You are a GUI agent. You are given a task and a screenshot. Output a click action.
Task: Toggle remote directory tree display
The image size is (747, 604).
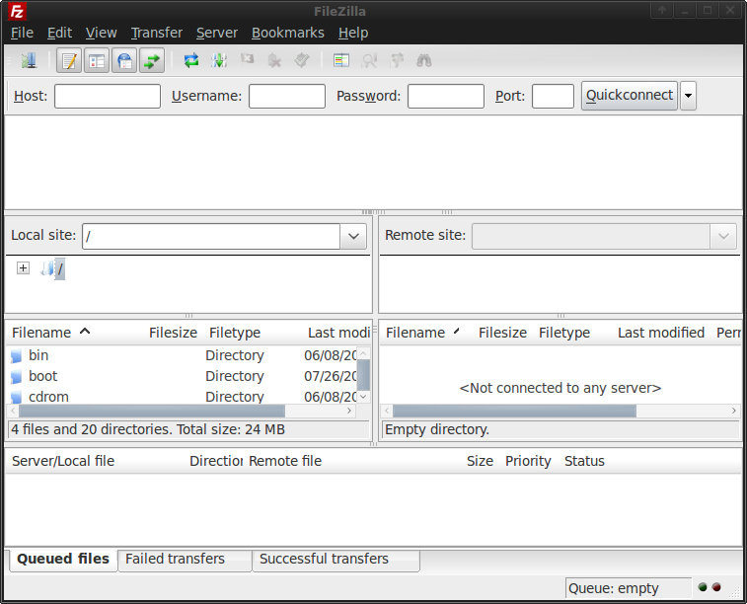pyautogui.click(x=124, y=60)
